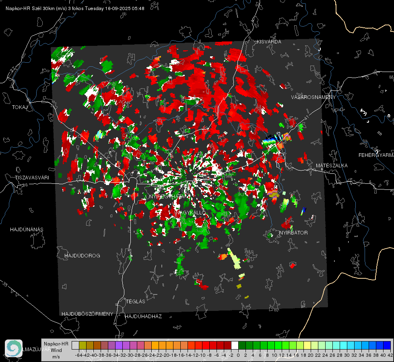Click road number 36 near Tiszavasvári
This screenshot has width=394, height=362.
[25, 185]
